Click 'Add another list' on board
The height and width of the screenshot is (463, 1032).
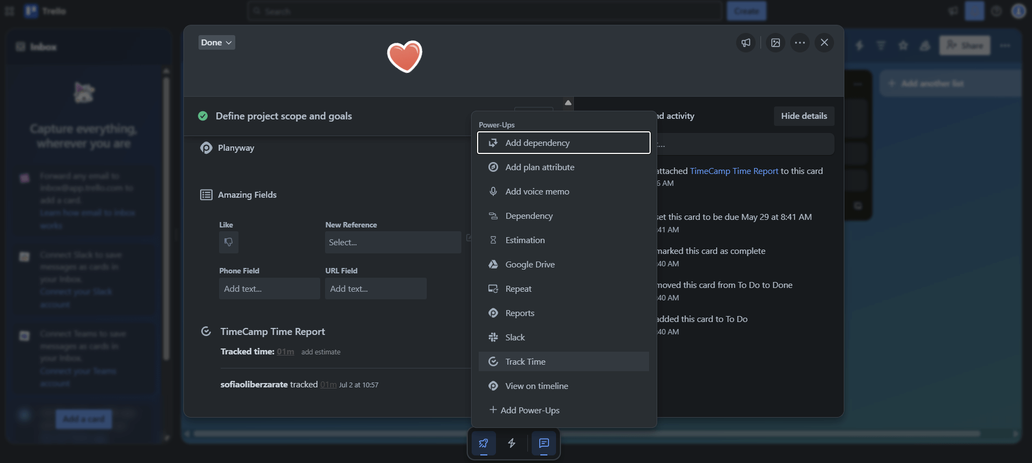(x=950, y=83)
